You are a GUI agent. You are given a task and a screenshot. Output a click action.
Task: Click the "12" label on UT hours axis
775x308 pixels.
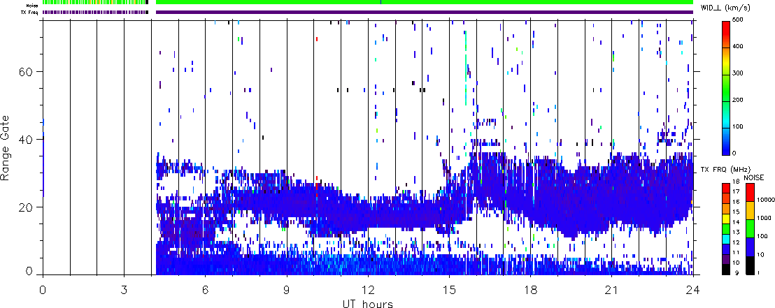[x=368, y=289]
